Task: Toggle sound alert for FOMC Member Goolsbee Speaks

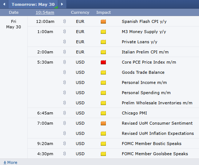Action: coord(64,154)
